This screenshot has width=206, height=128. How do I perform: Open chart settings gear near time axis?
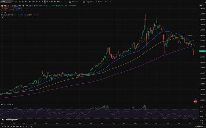[x=202, y=123]
